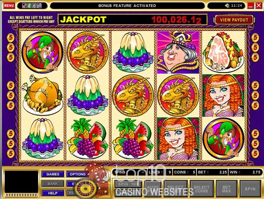Viewport: 264px width, 199px height.
Task: Open the OPTIONS panel
Action: pyautogui.click(x=77, y=174)
